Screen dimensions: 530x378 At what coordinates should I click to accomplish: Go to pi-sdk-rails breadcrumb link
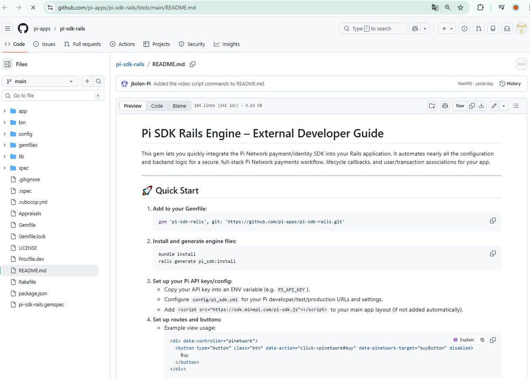pyautogui.click(x=130, y=64)
